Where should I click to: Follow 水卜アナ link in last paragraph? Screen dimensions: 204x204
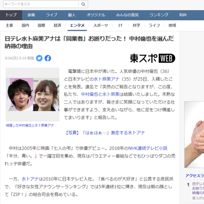[30, 179]
